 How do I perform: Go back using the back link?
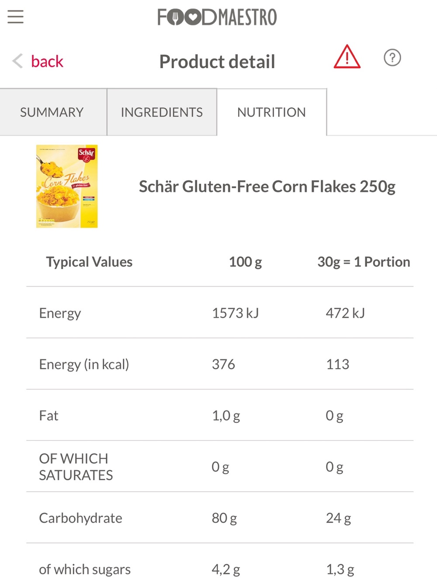47,61
